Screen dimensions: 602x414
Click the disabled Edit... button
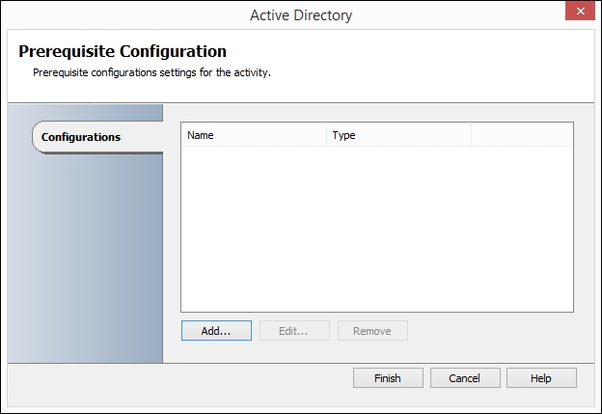pos(294,331)
